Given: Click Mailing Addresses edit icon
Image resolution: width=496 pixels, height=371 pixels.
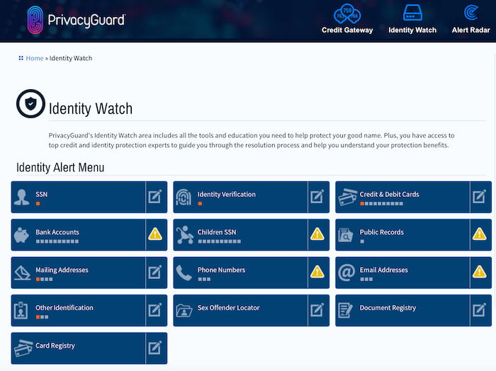Looking at the screenshot, I should pos(155,272).
